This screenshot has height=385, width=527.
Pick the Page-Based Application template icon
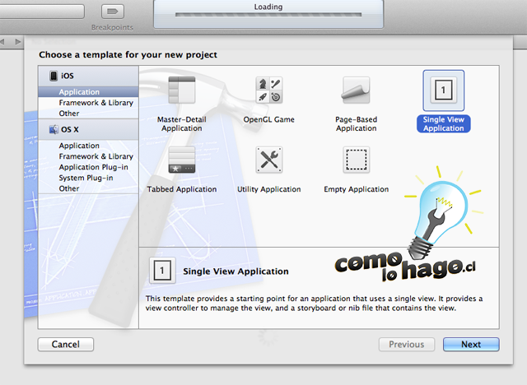click(x=356, y=90)
